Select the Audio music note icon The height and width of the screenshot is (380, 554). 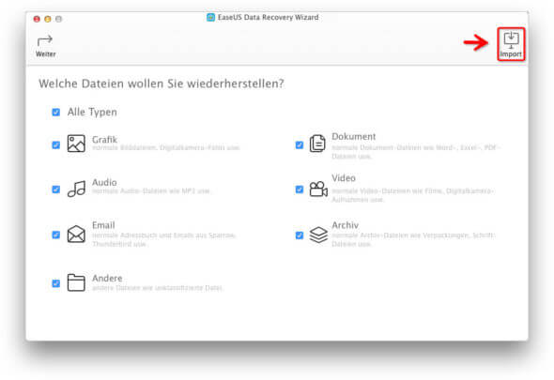76,189
